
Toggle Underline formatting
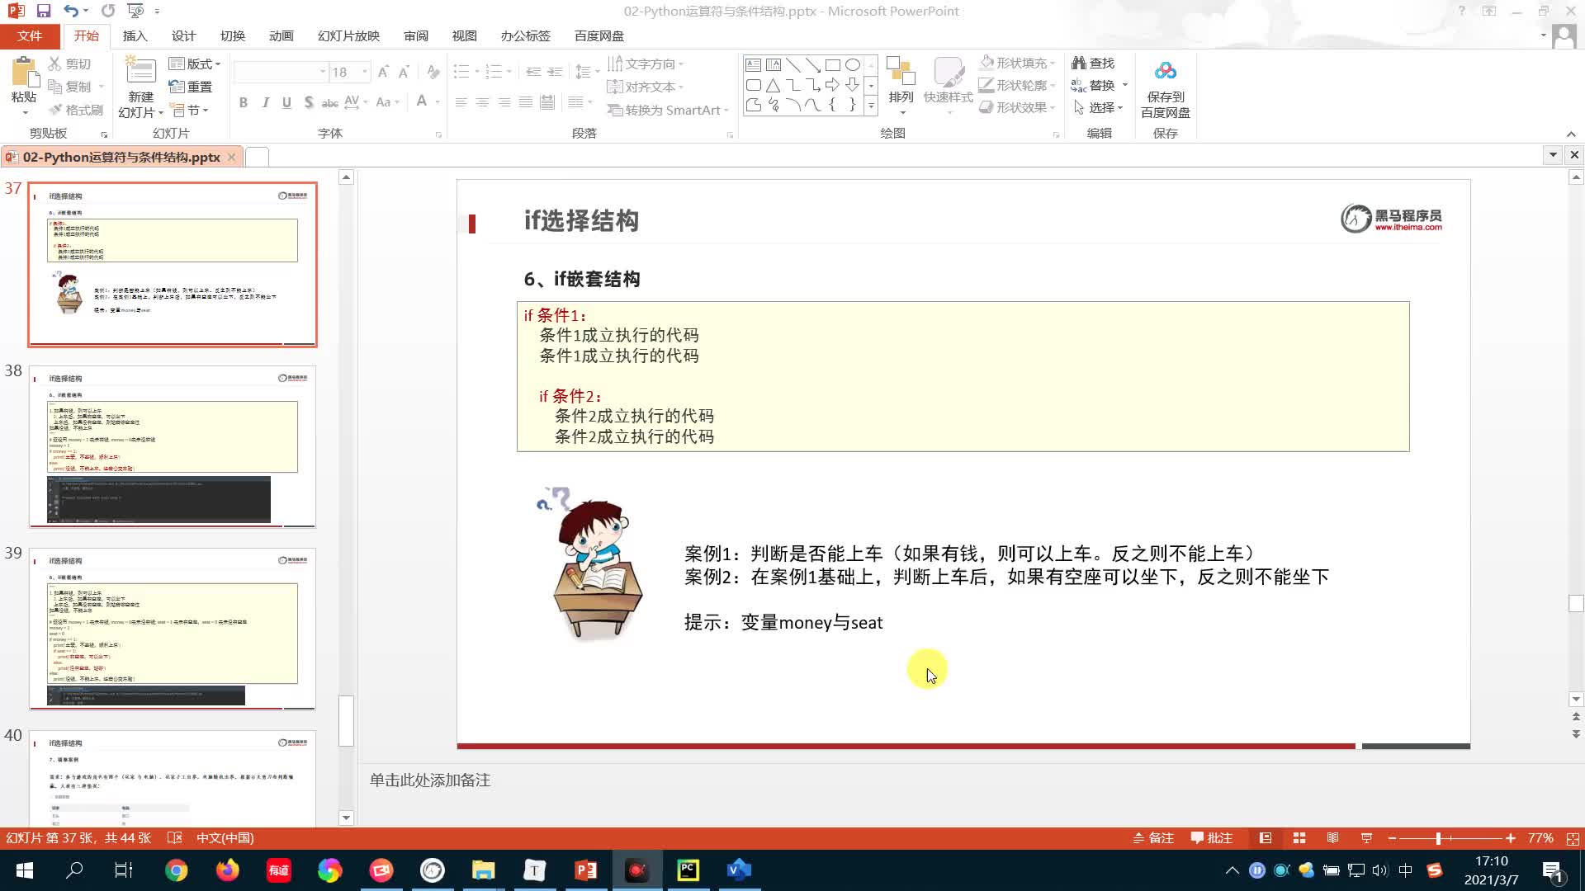pyautogui.click(x=286, y=102)
